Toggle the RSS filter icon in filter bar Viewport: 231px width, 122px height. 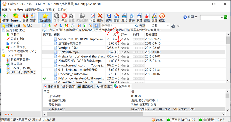pyautogui.click(x=90, y=26)
